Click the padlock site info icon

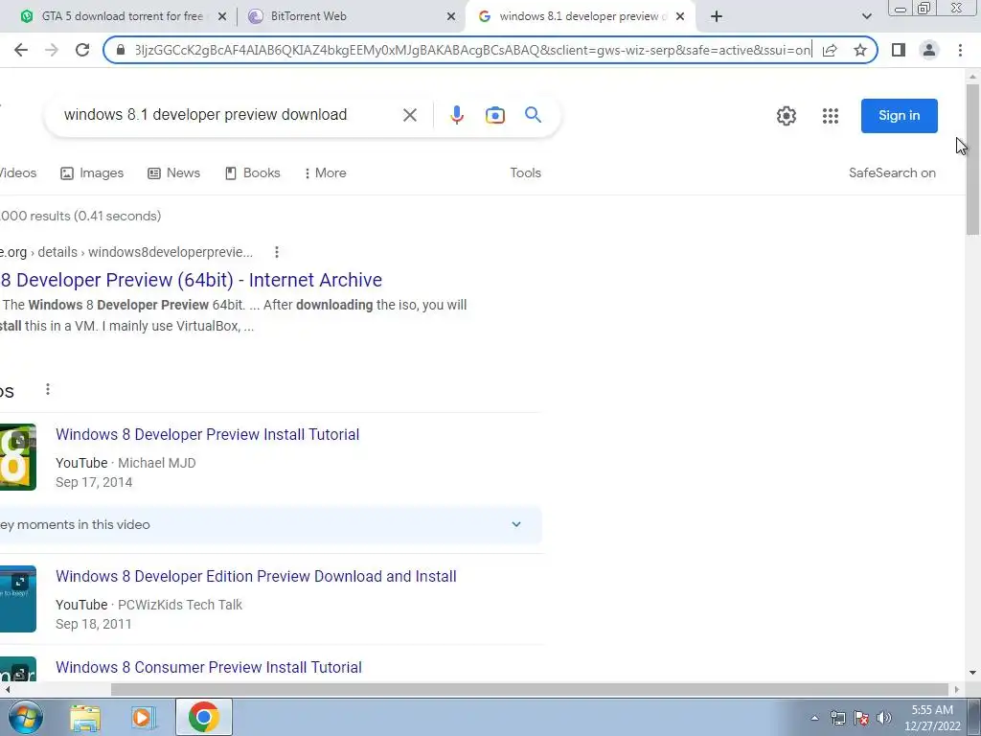[x=121, y=50]
